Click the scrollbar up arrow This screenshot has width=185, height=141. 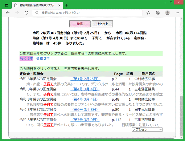pos(181,19)
